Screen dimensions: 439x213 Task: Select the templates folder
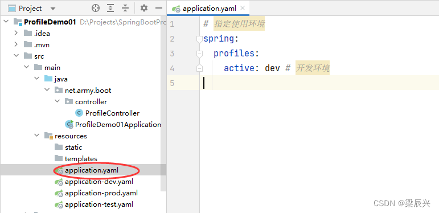click(81, 159)
